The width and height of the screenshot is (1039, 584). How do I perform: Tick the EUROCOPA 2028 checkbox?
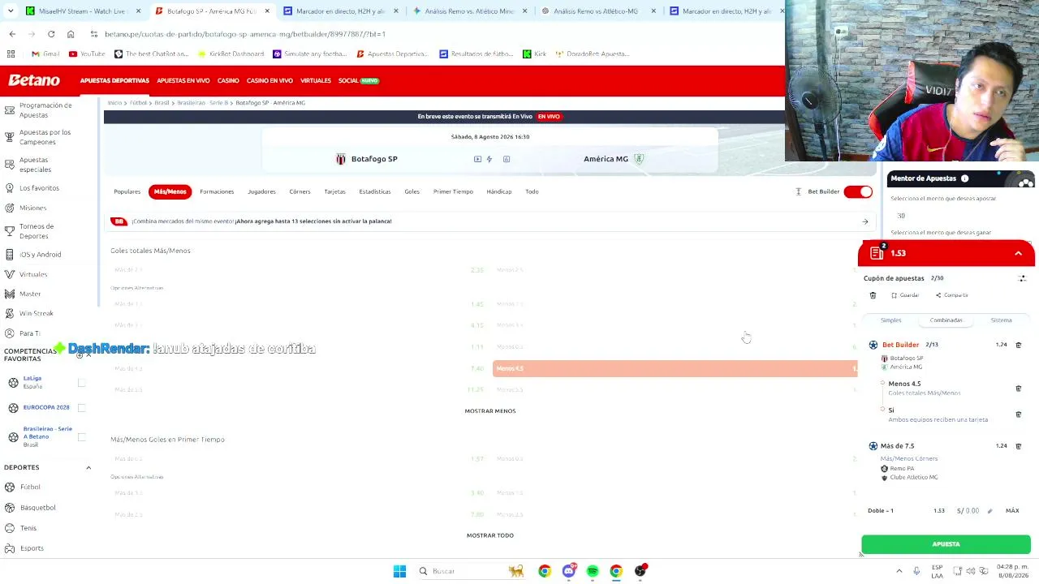point(81,407)
